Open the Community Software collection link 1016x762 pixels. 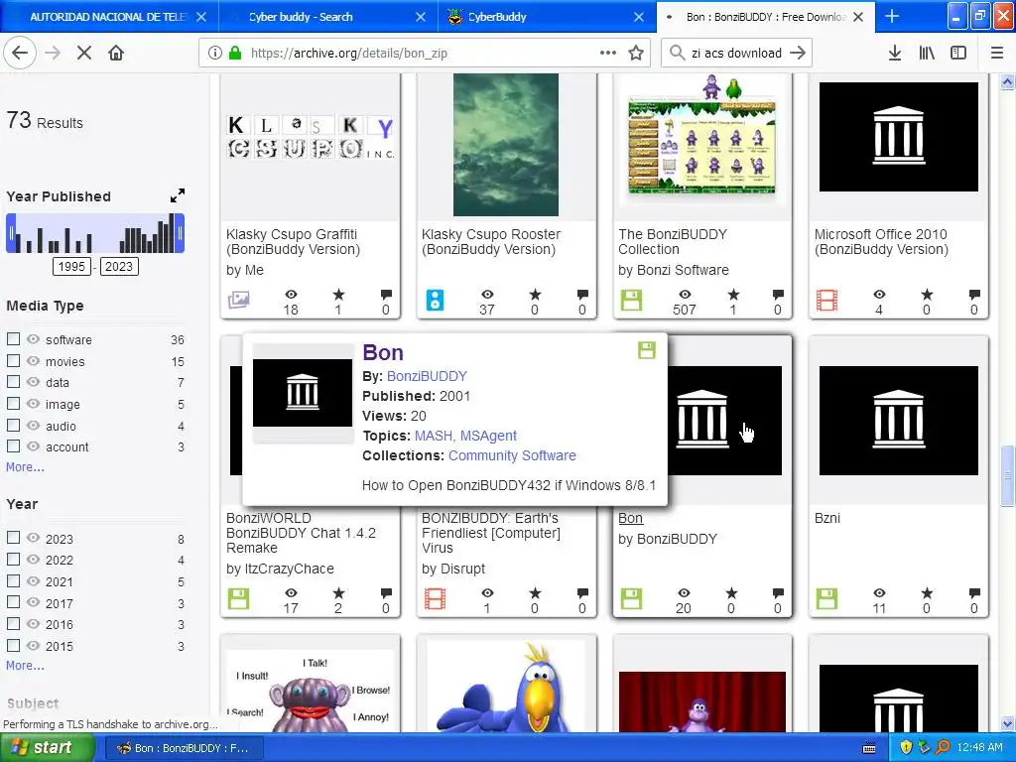coord(512,455)
